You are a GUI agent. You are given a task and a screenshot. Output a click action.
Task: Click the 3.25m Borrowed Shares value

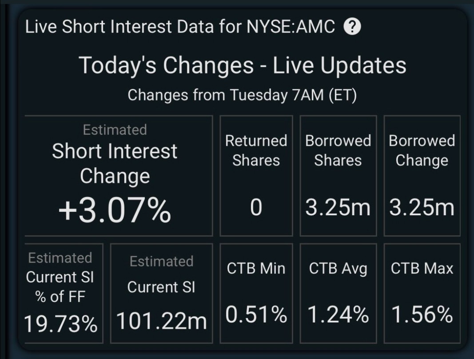[x=338, y=206]
